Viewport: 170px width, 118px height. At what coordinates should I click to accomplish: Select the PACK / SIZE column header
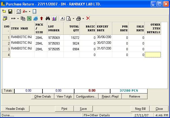coord(41,28)
